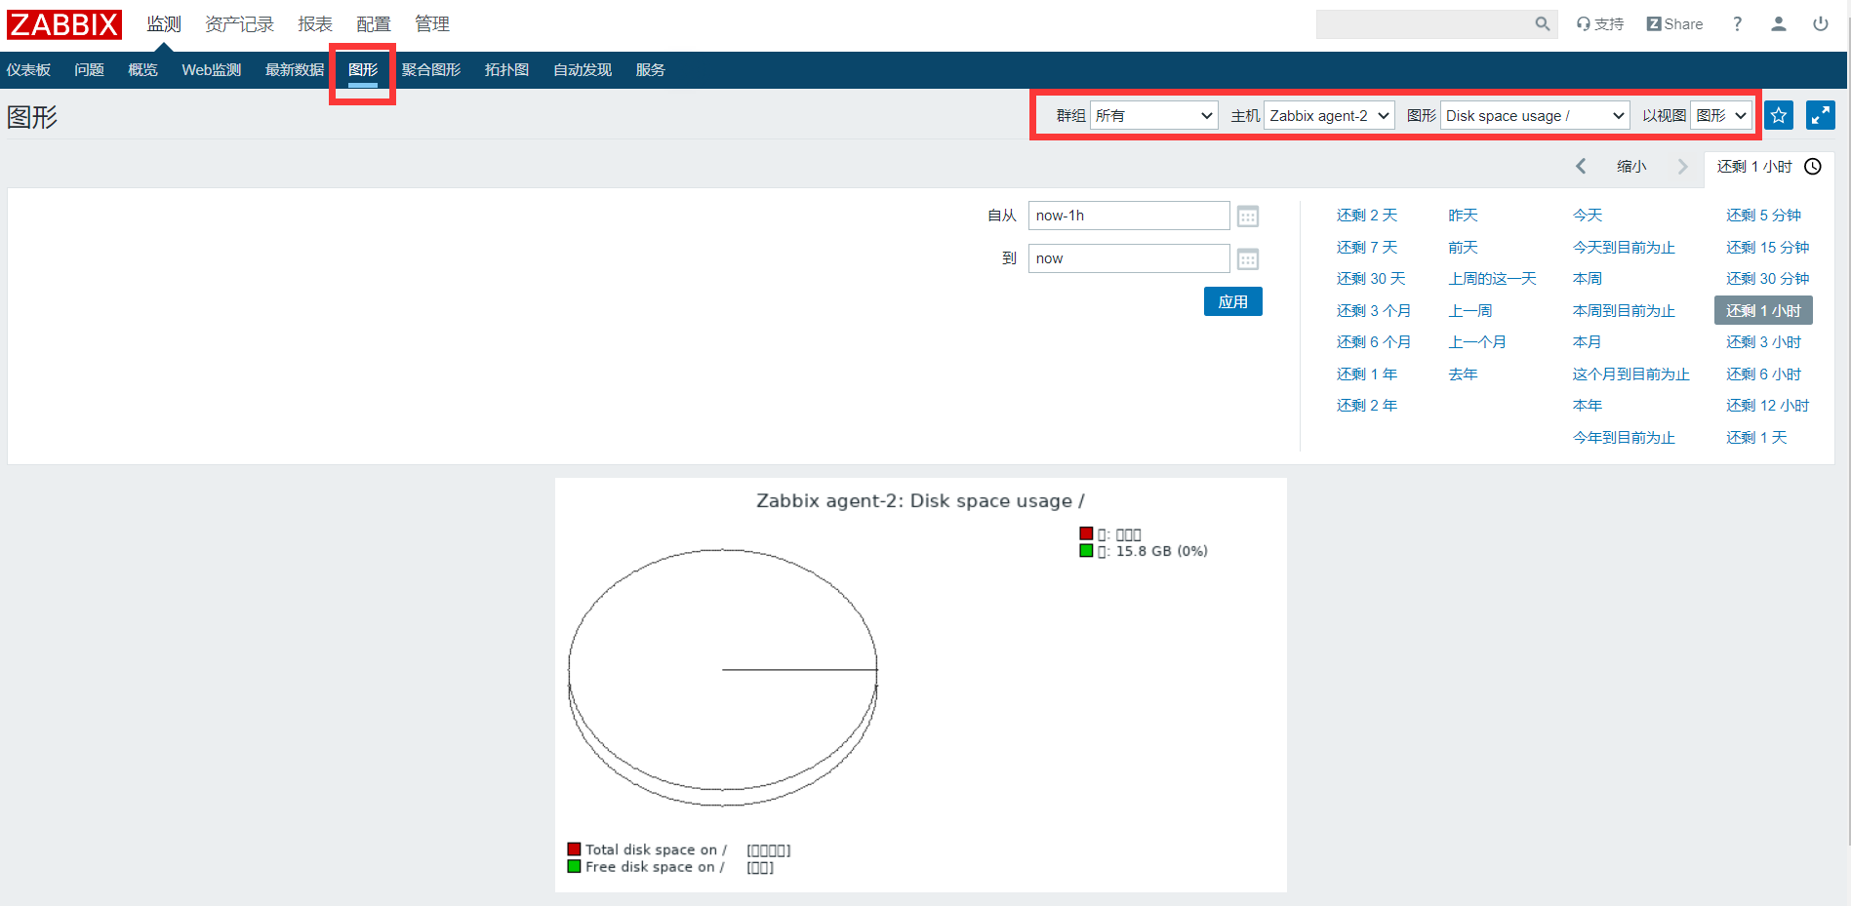Viewport: 1851px width, 906px height.
Task: Go to 拓扑图 maps submenu
Action: click(506, 70)
